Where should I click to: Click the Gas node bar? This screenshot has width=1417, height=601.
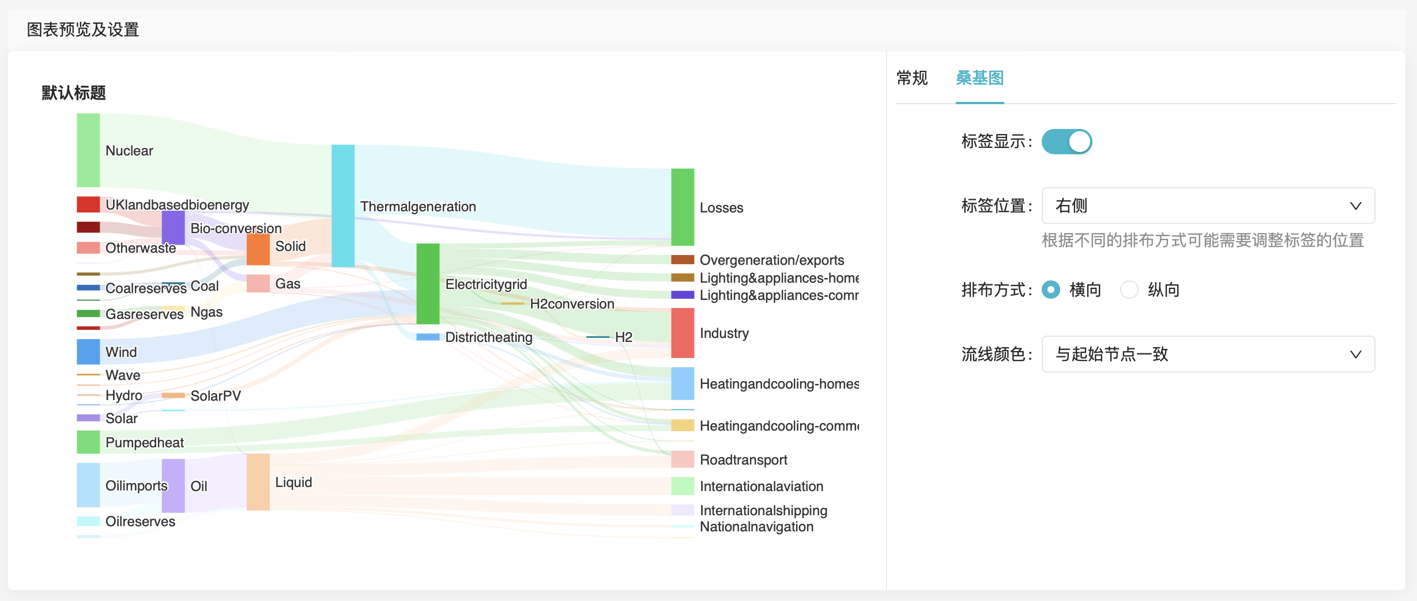point(258,283)
